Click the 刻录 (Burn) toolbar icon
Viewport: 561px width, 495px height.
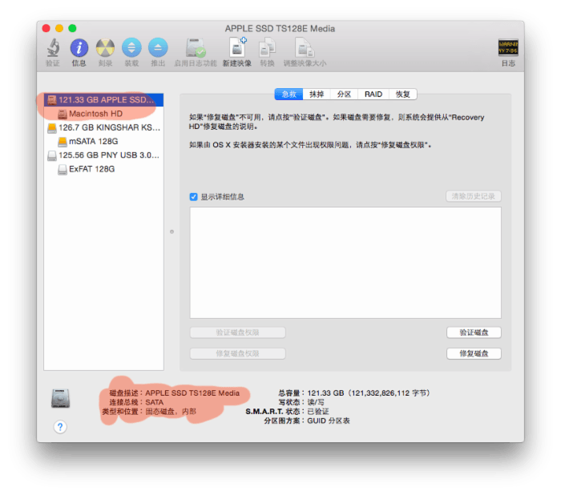(105, 48)
